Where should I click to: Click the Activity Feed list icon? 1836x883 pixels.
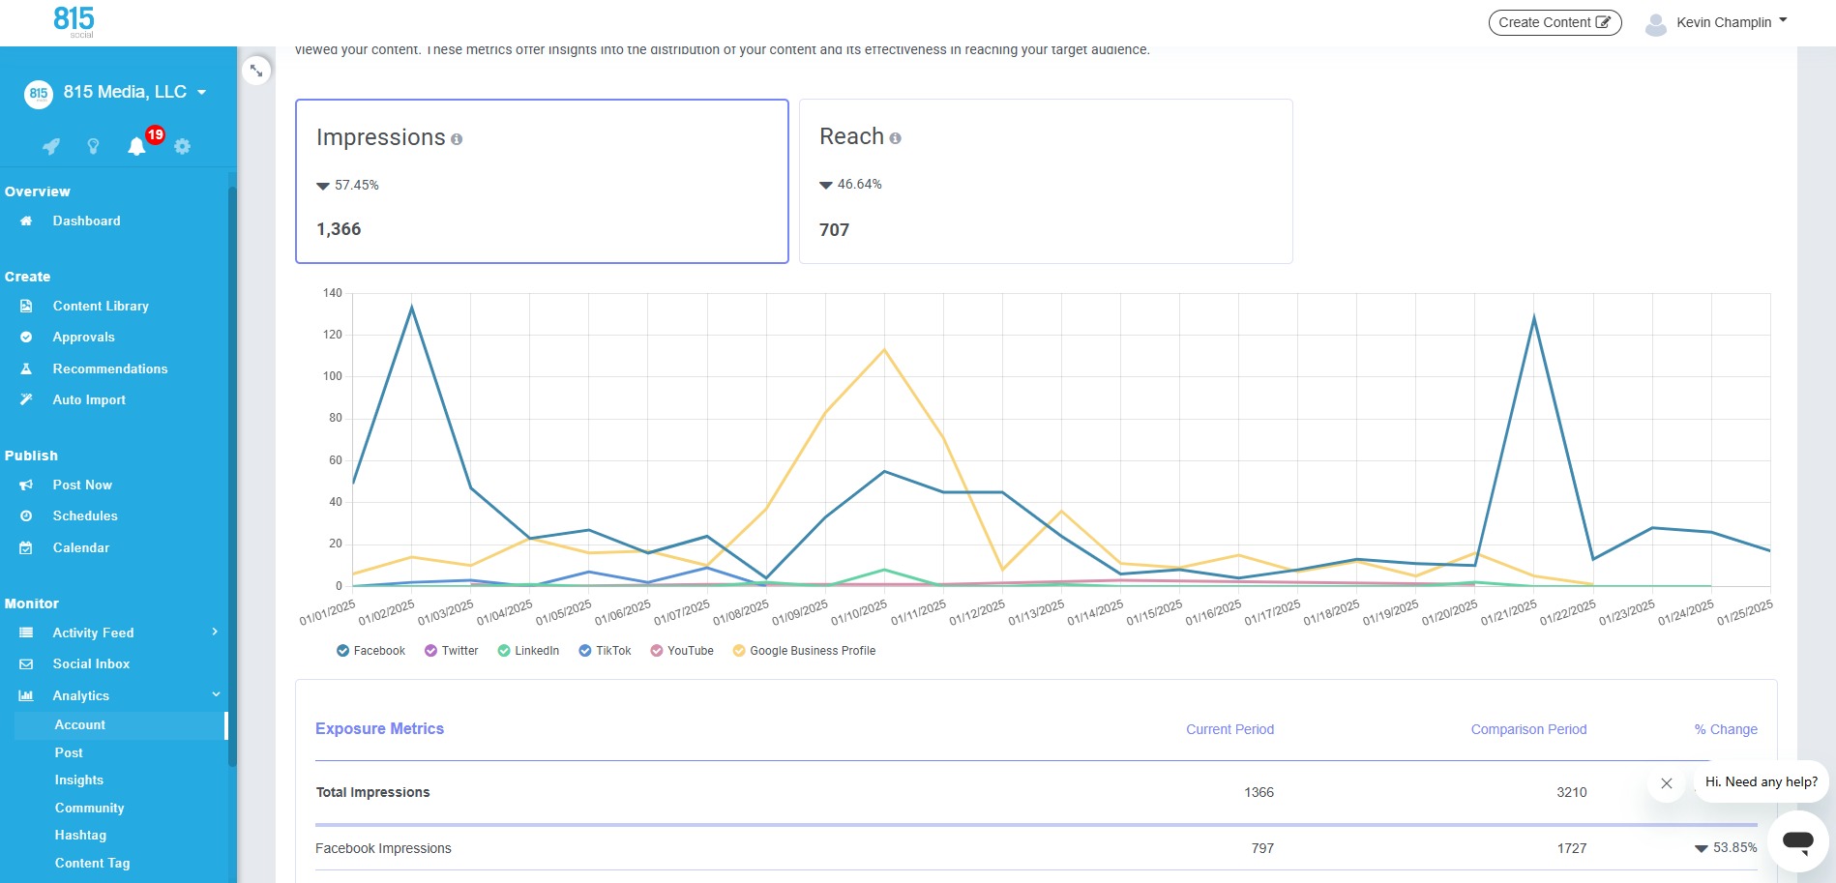[26, 633]
